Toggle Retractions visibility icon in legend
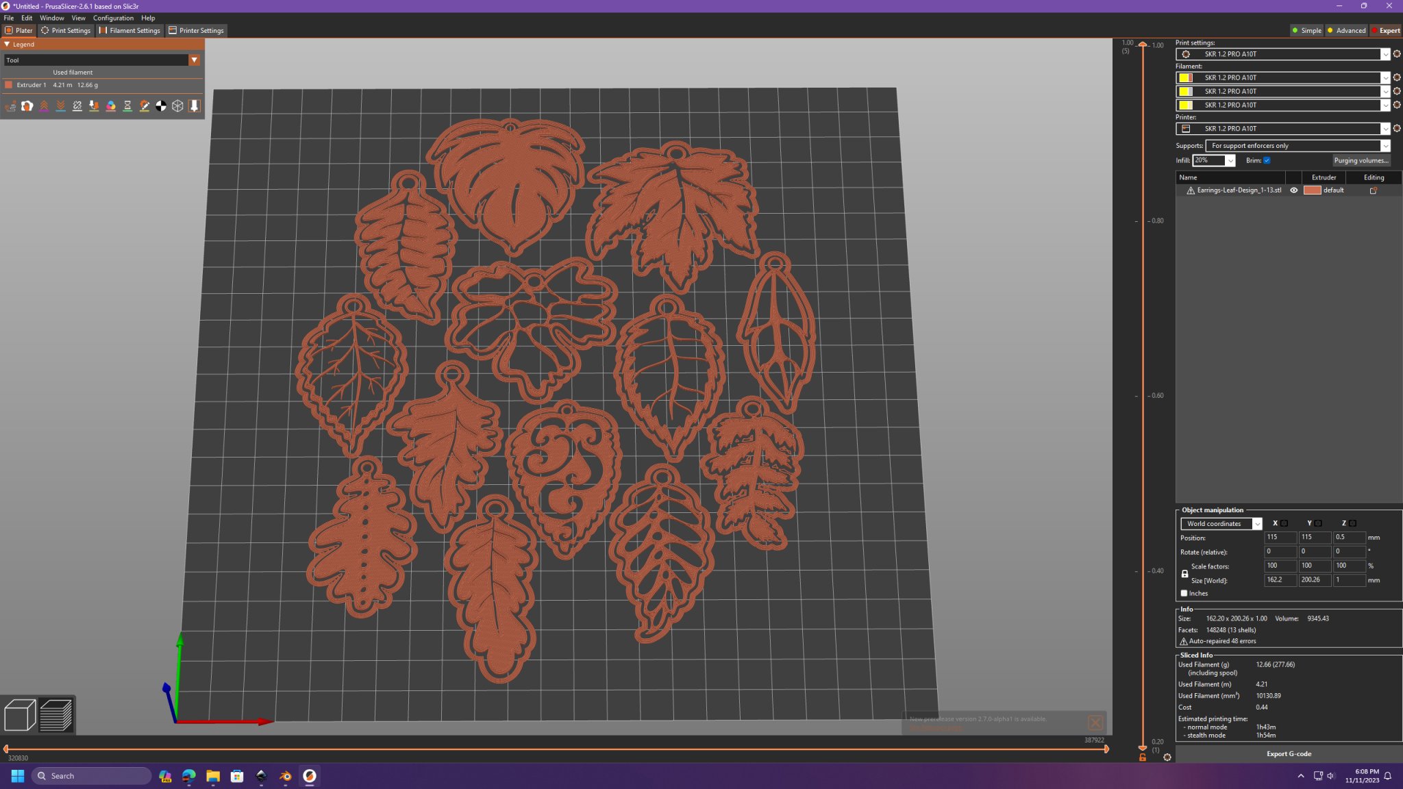This screenshot has width=1403, height=789. (44, 106)
